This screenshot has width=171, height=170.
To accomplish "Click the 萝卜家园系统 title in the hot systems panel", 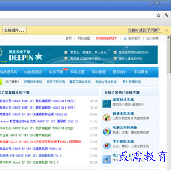I will (x=123, y=141).
